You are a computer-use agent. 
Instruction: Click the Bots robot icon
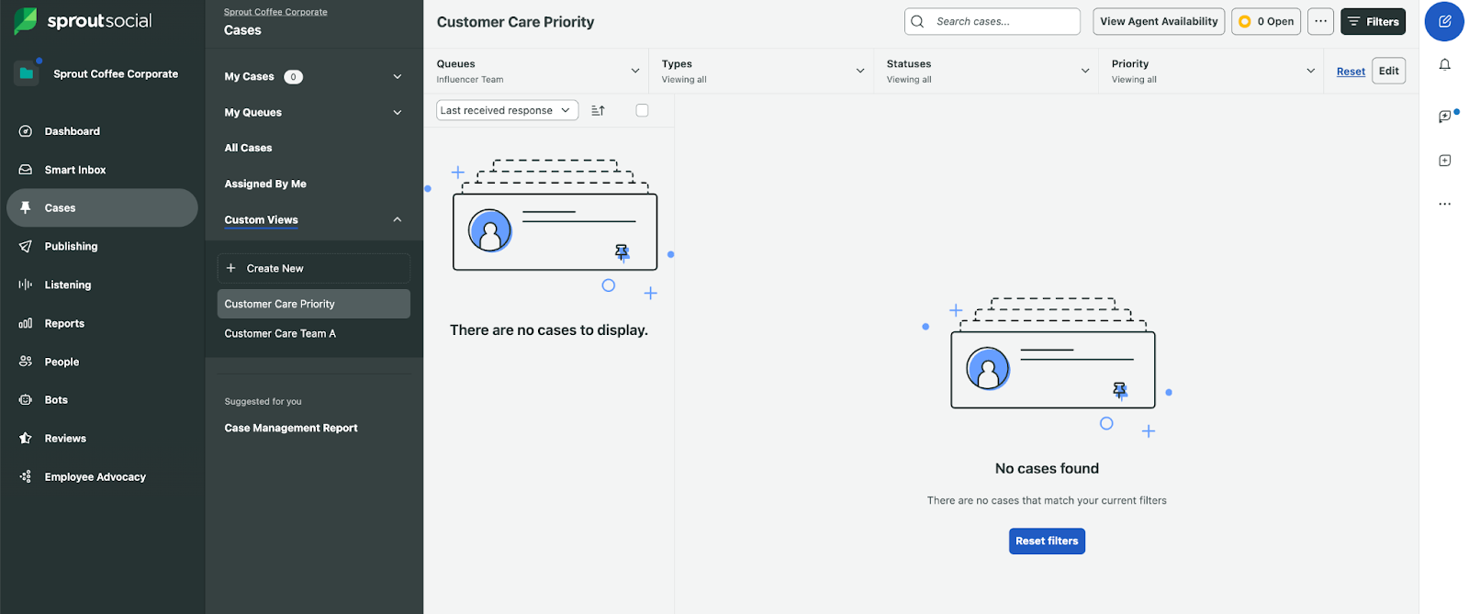pos(26,400)
